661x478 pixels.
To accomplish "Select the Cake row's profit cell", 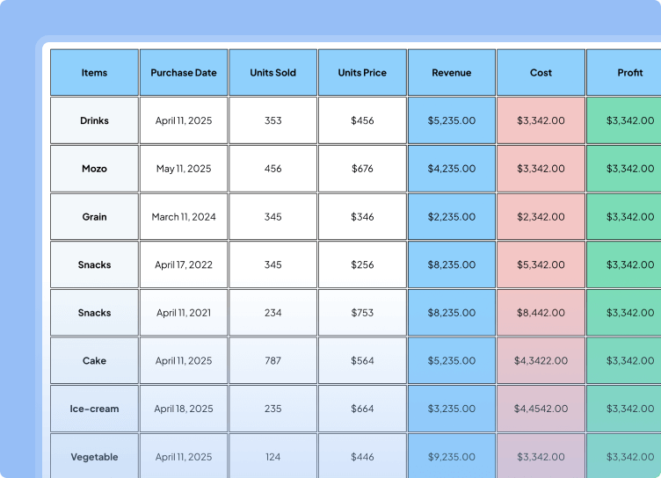I will (x=628, y=360).
